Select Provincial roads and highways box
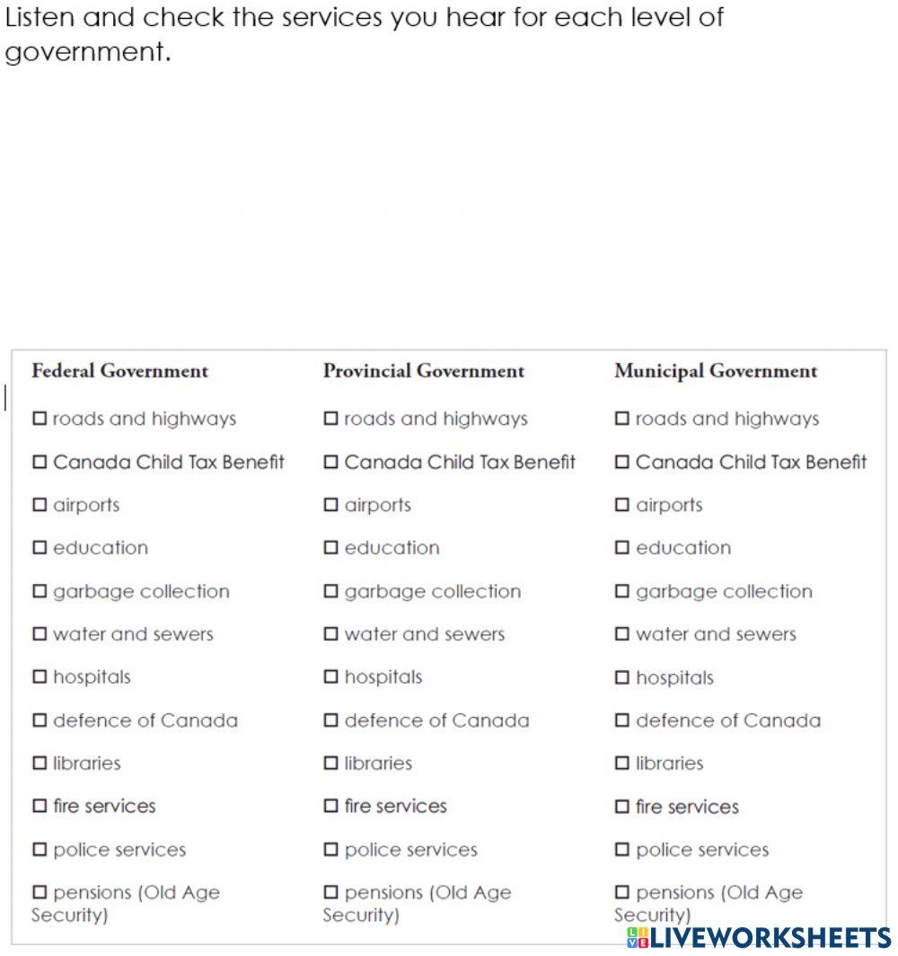Viewport: 898px width, 956px height. 331,419
